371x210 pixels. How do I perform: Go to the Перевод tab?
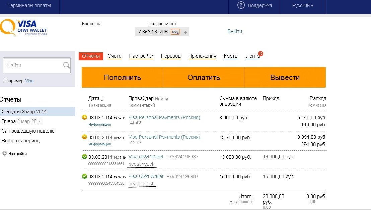(x=171, y=56)
